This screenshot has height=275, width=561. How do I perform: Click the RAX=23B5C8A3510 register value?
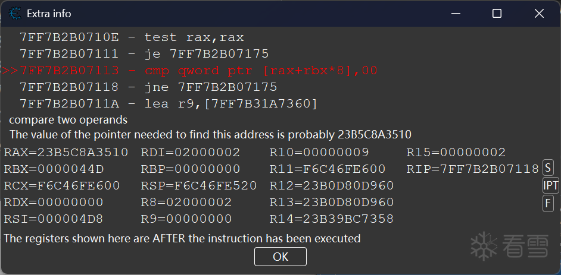click(66, 153)
